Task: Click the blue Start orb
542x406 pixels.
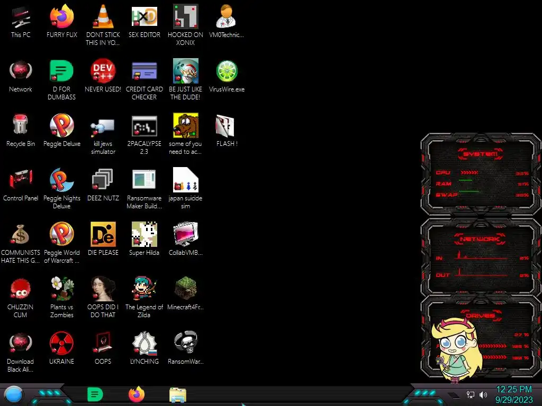Action: pyautogui.click(x=14, y=395)
